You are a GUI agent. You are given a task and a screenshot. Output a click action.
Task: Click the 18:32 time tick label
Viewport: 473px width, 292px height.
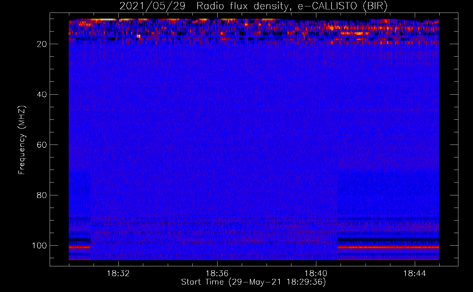(118, 274)
